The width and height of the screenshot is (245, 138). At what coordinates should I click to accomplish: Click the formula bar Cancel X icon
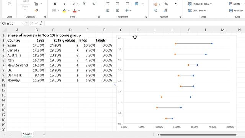(x=31, y=23)
